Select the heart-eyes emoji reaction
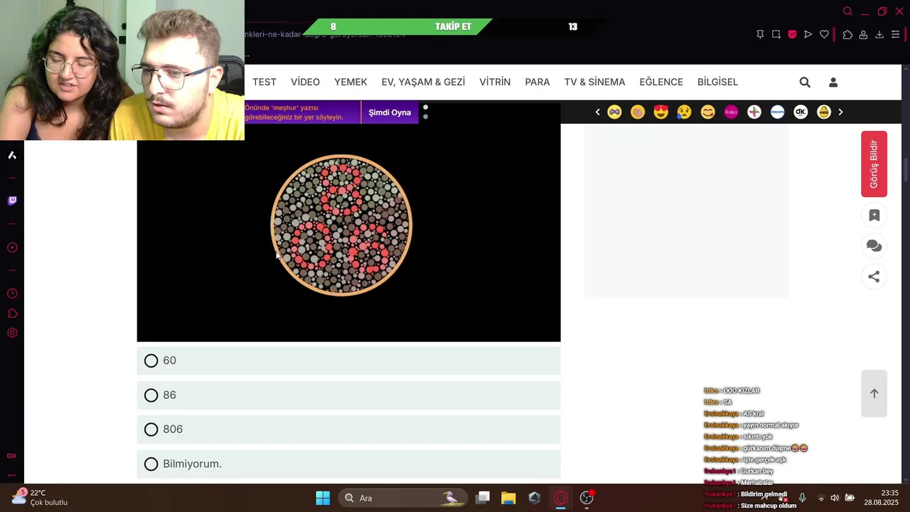 click(x=661, y=112)
